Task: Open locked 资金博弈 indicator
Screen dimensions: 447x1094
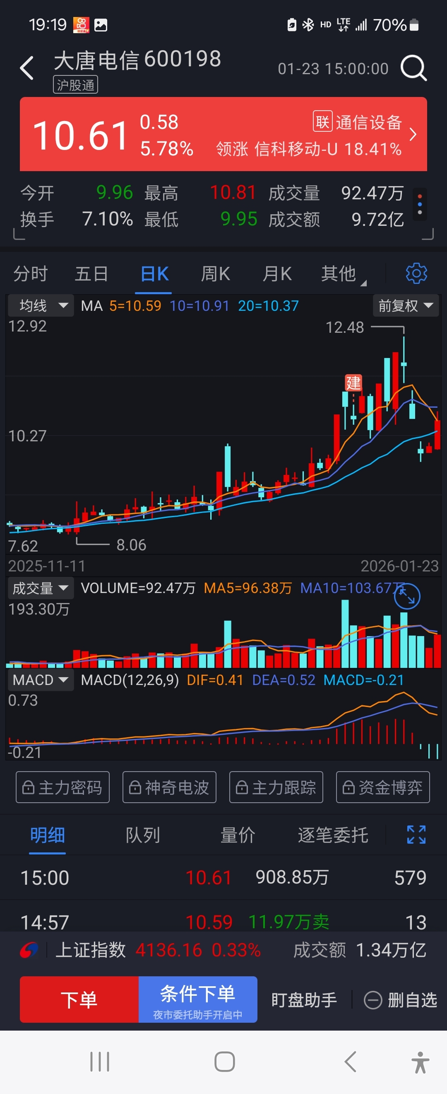Action: tap(383, 787)
